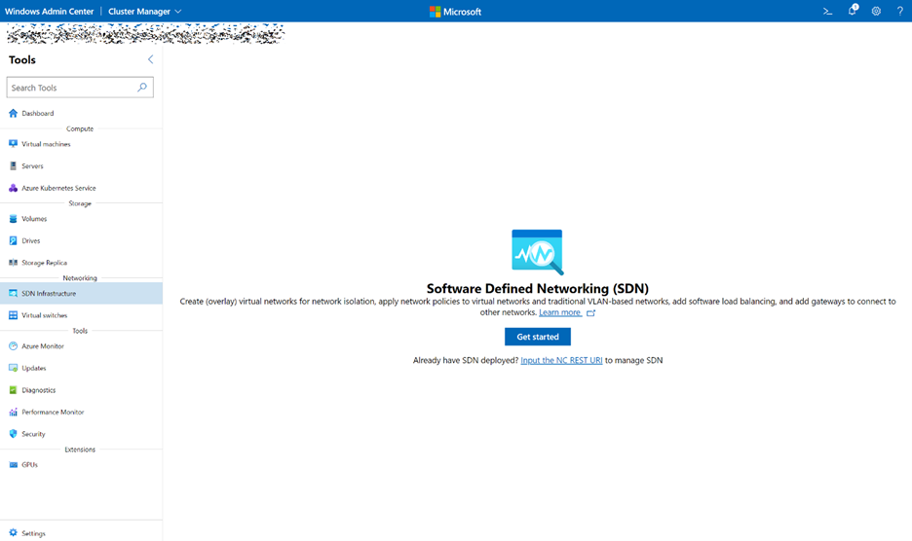Click the Get started button
The width and height of the screenshot is (912, 541).
[538, 337]
